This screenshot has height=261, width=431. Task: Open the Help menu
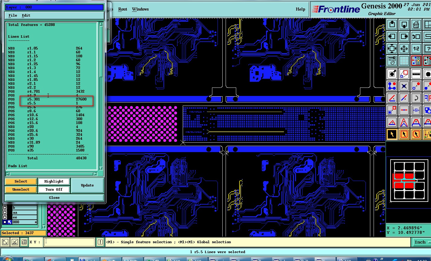(301, 9)
